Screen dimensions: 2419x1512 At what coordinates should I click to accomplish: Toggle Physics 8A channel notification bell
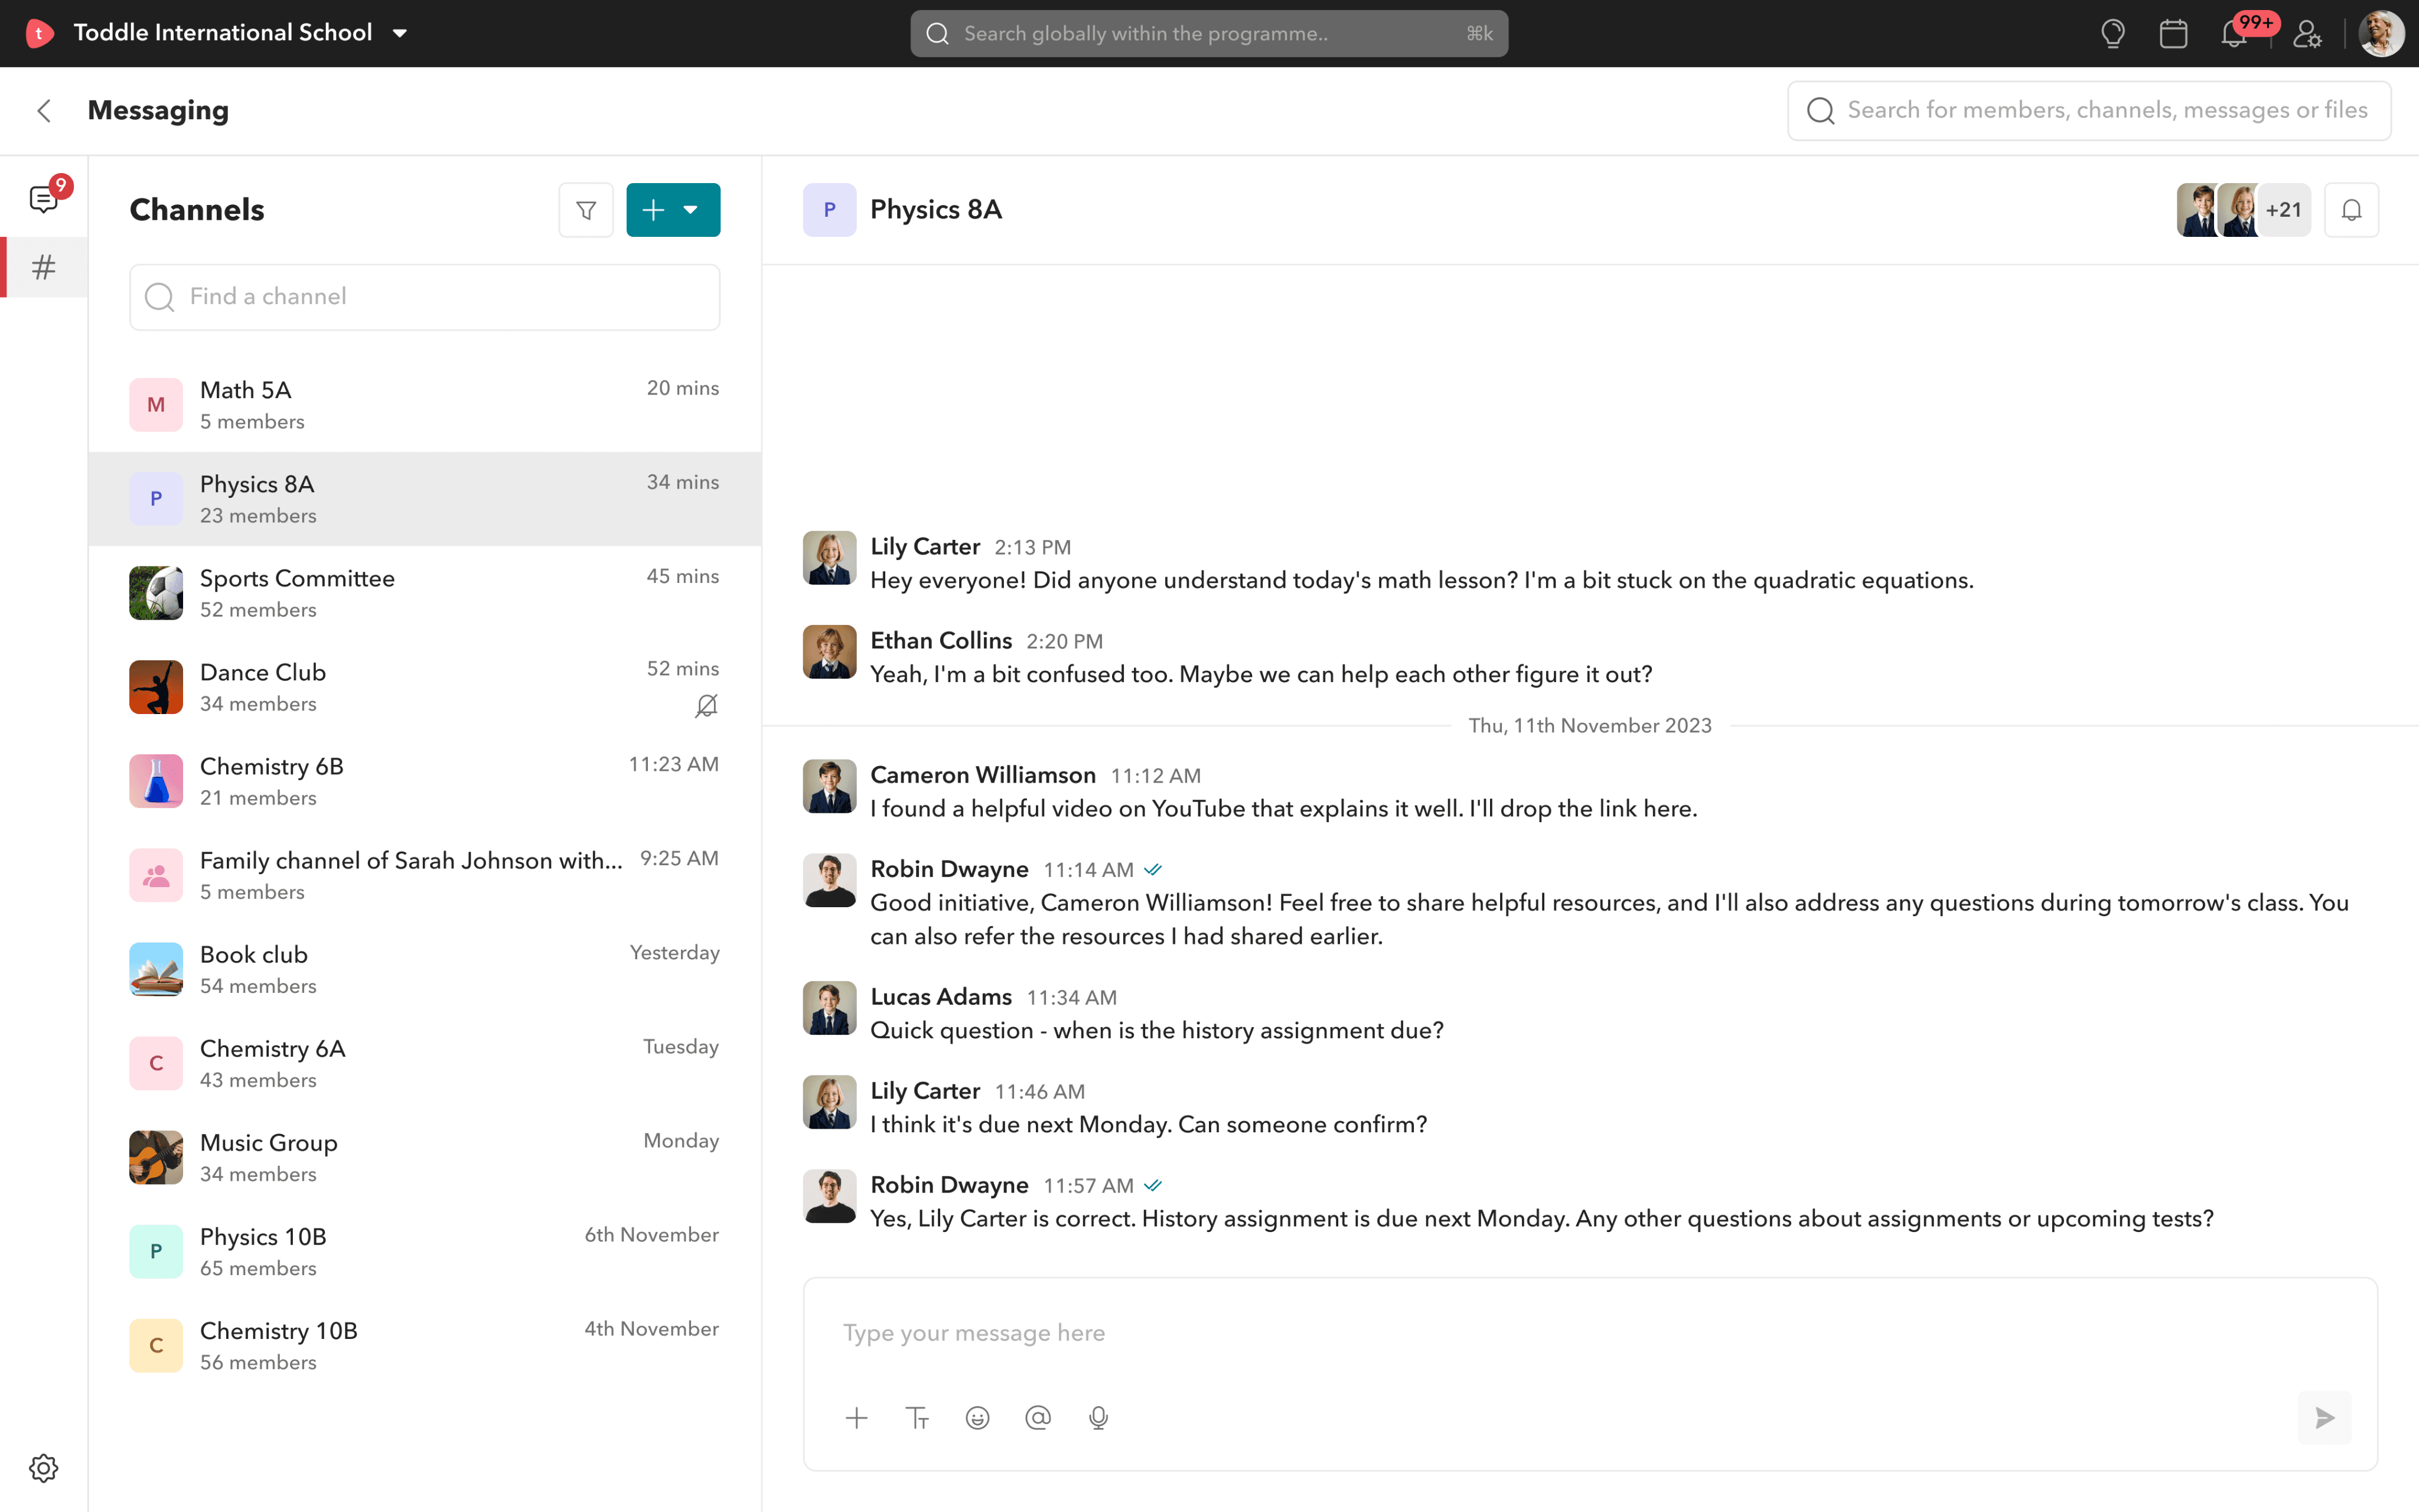2351,210
